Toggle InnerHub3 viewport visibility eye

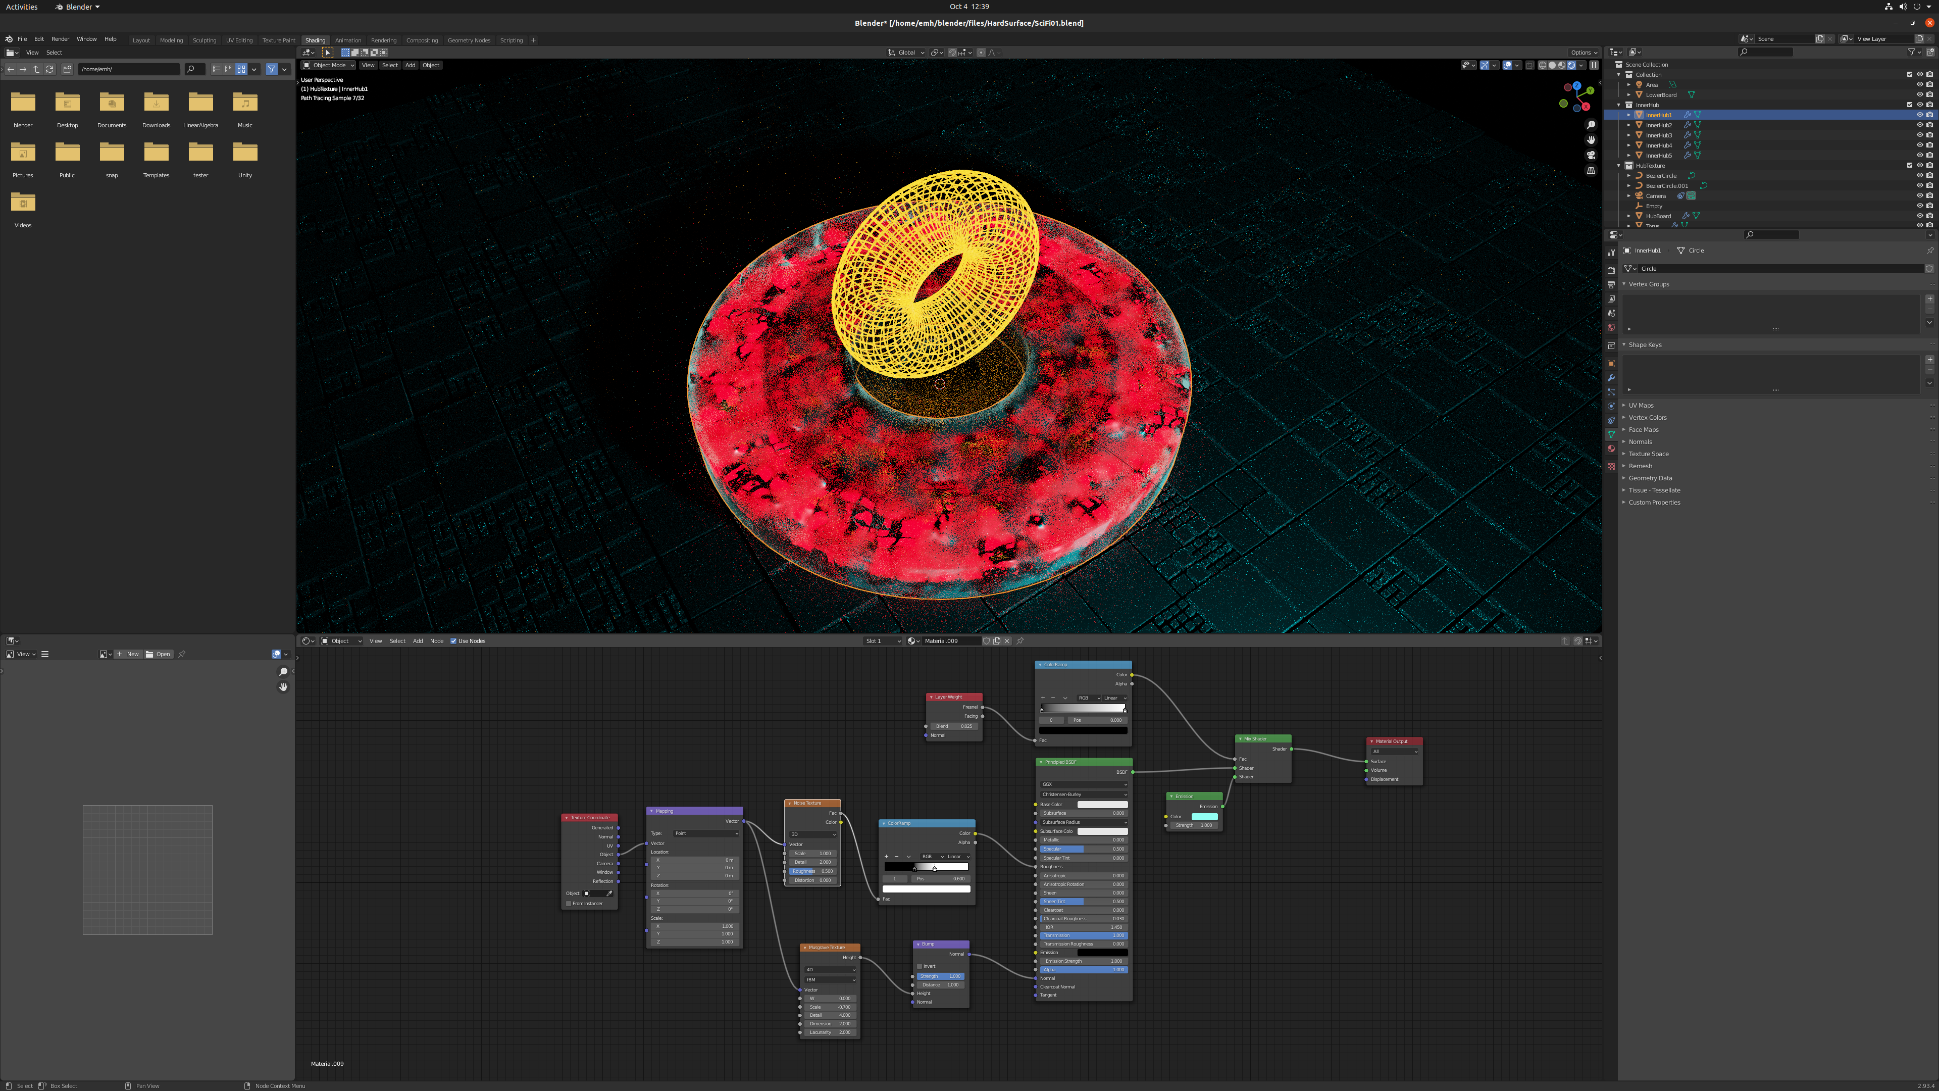point(1919,135)
